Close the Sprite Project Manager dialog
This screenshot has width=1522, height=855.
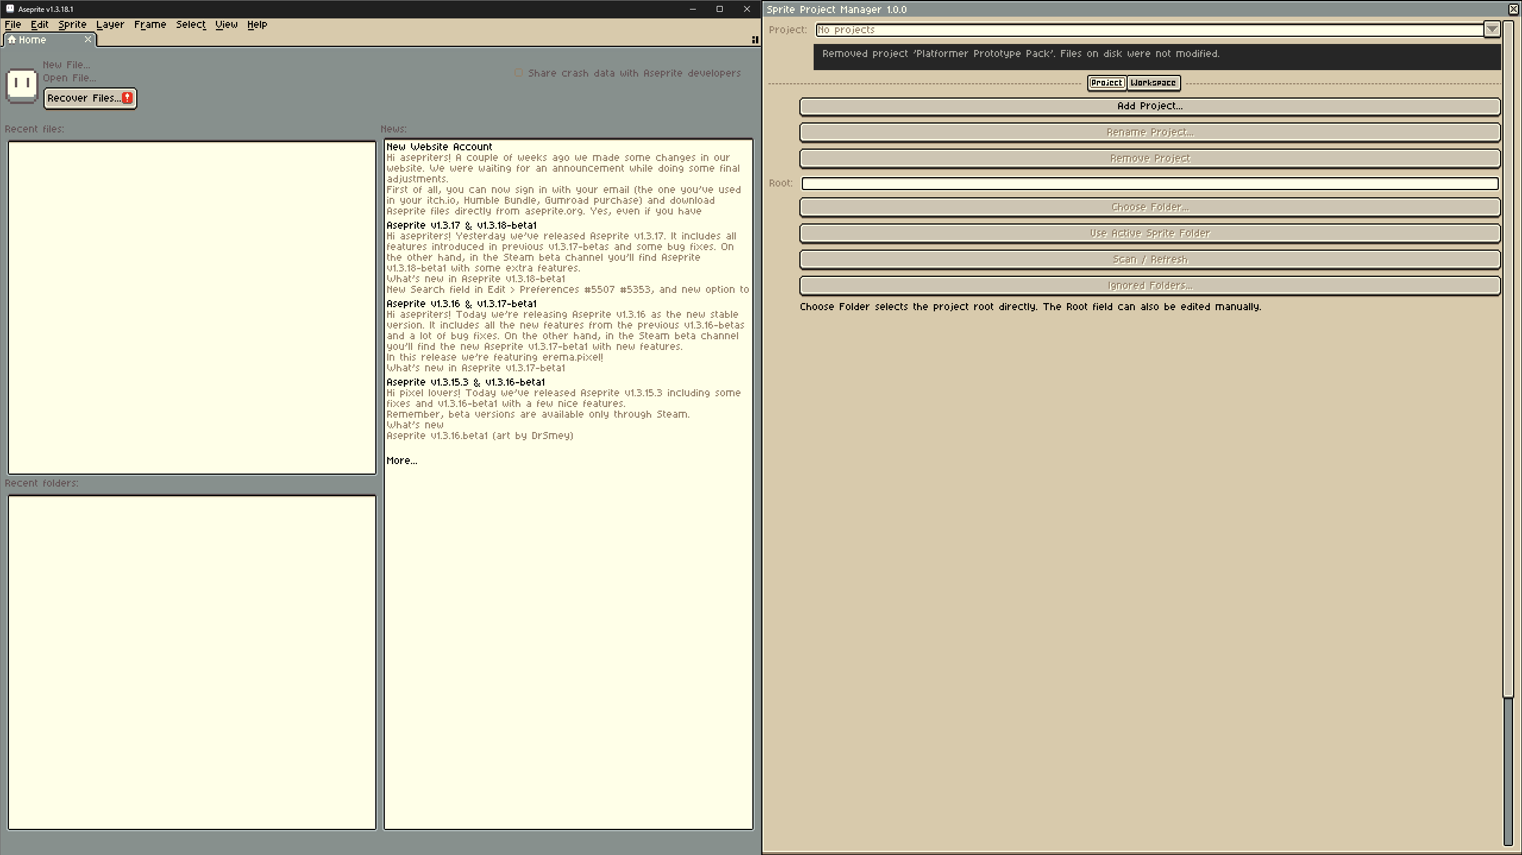click(1514, 9)
